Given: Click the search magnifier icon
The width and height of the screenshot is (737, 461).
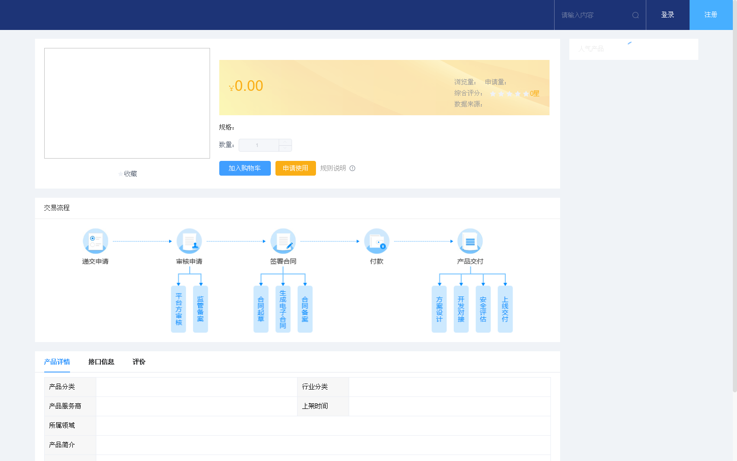Looking at the screenshot, I should 635,15.
